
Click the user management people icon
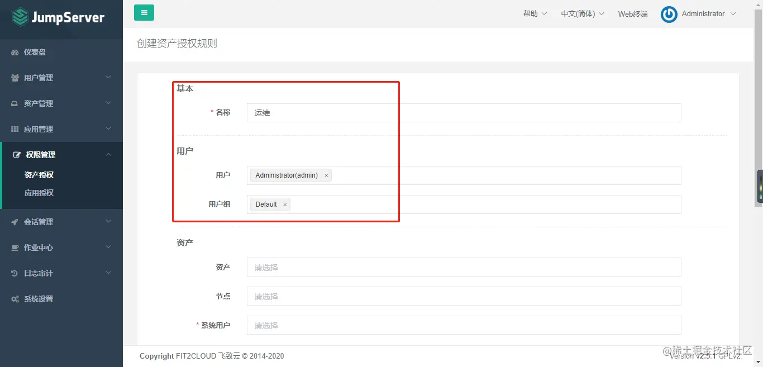(x=15, y=78)
